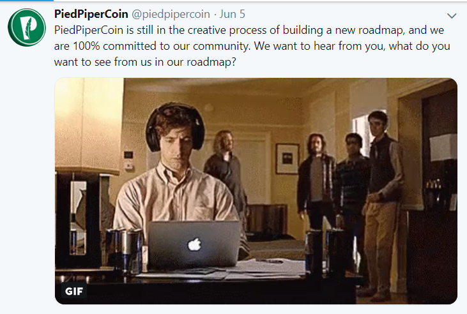Click the thermostat on the wall in GIF
The width and height of the screenshot is (467, 314).
[x=128, y=155]
